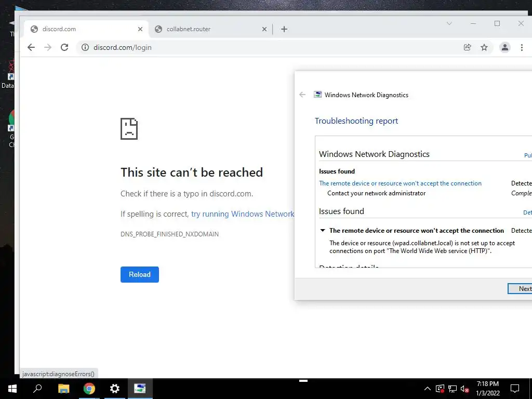Viewport: 532px width, 399px height.
Task: Click the Chrome forward arrow
Action: click(x=48, y=47)
